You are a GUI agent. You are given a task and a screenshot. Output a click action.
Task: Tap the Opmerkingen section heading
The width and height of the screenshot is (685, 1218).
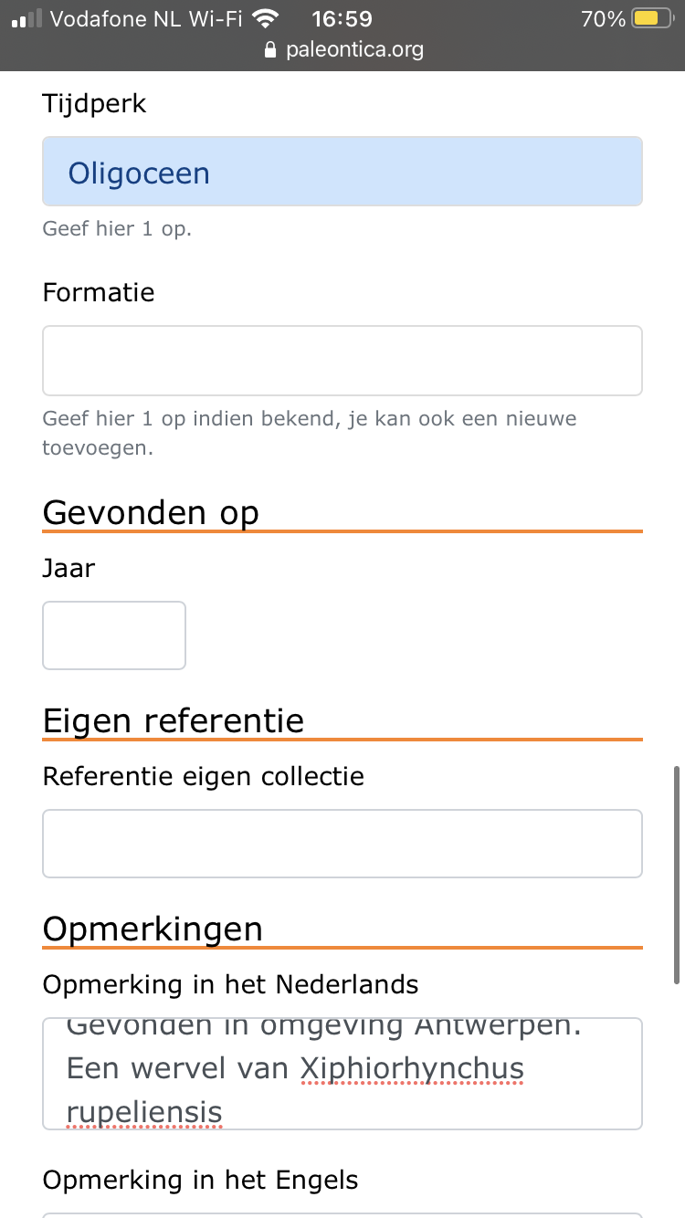153,929
